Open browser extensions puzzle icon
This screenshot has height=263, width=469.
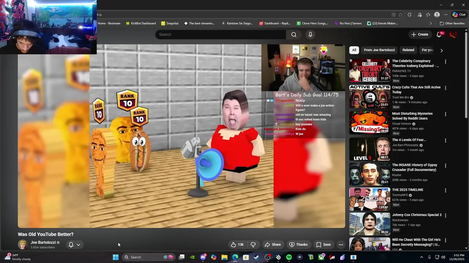(x=409, y=15)
